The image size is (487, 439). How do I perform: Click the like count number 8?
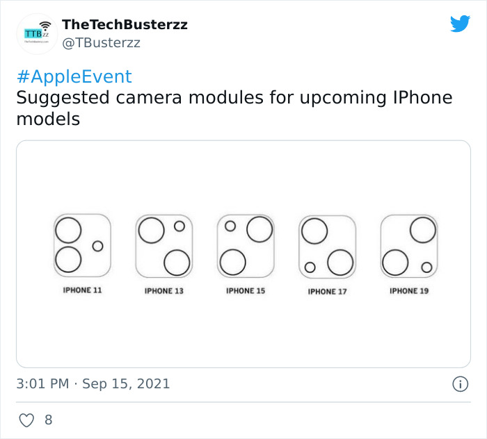point(48,420)
